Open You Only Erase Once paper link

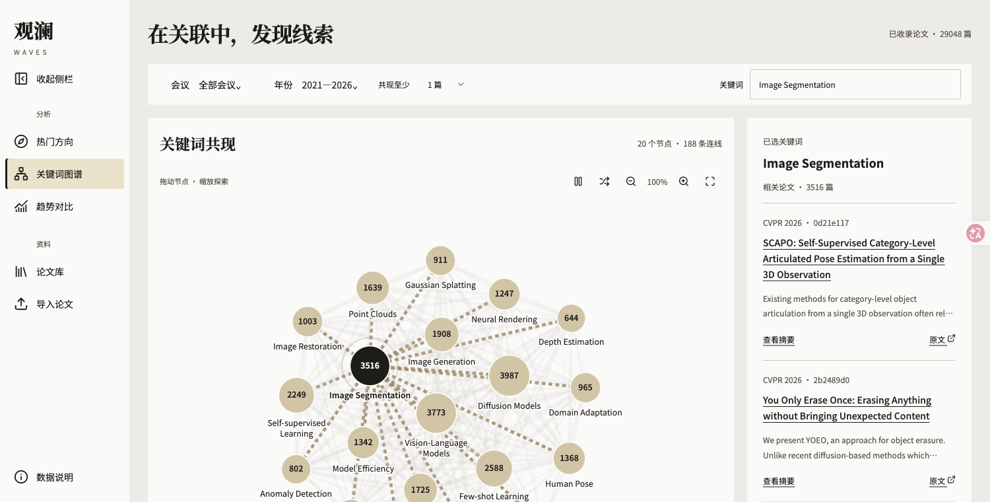[847, 408]
